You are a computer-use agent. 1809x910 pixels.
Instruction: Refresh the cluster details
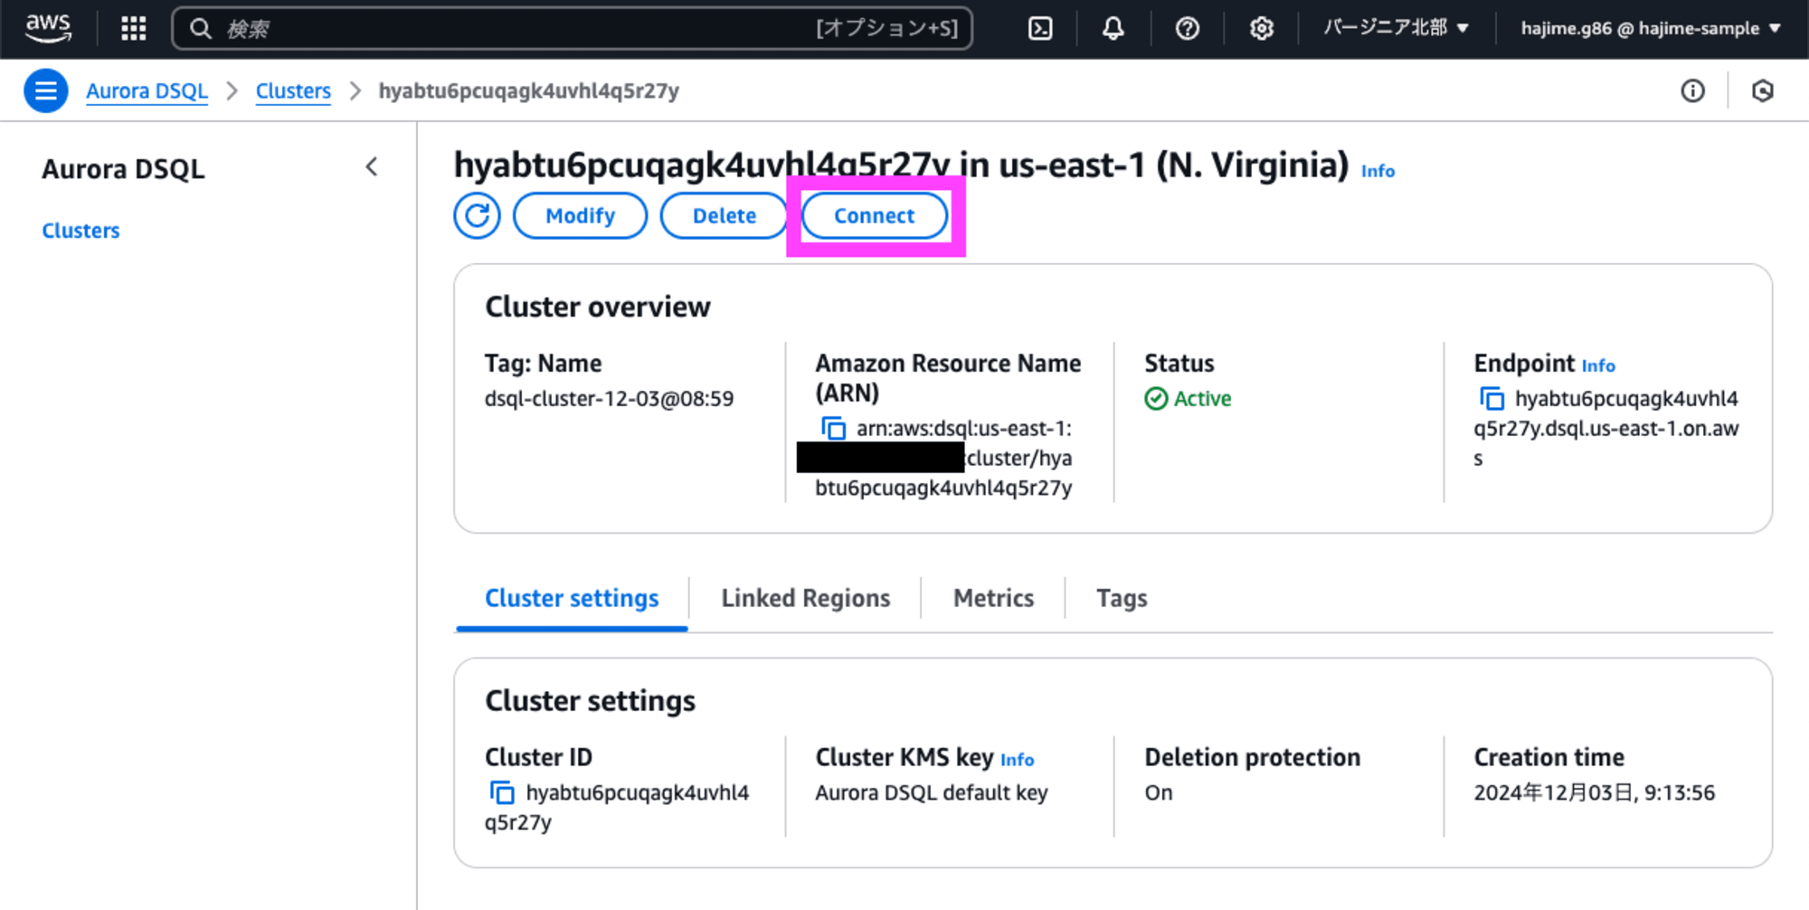click(x=477, y=215)
